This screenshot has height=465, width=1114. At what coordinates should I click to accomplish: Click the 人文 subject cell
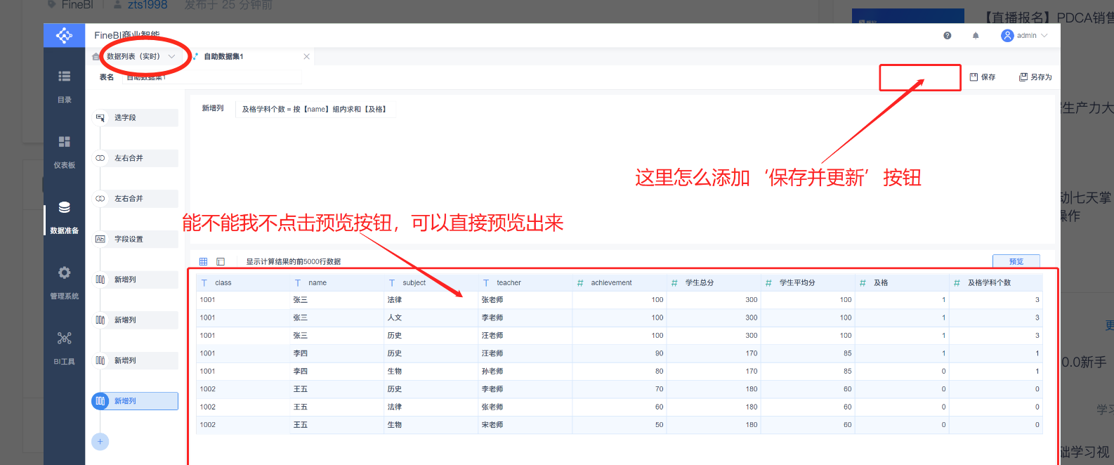point(431,317)
